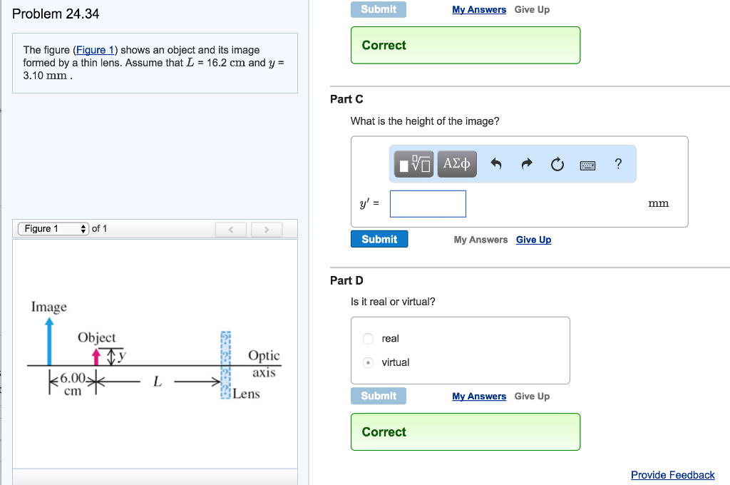This screenshot has height=485, width=730.
Task: Click the Figure 1 stepper arrows
Action: click(x=82, y=228)
